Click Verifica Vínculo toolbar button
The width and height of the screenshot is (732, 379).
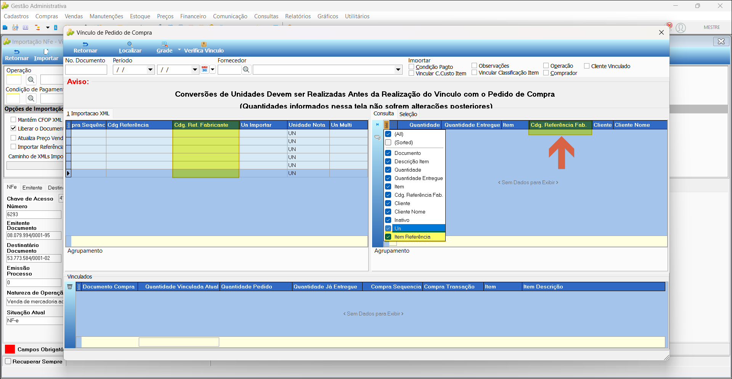coord(204,48)
